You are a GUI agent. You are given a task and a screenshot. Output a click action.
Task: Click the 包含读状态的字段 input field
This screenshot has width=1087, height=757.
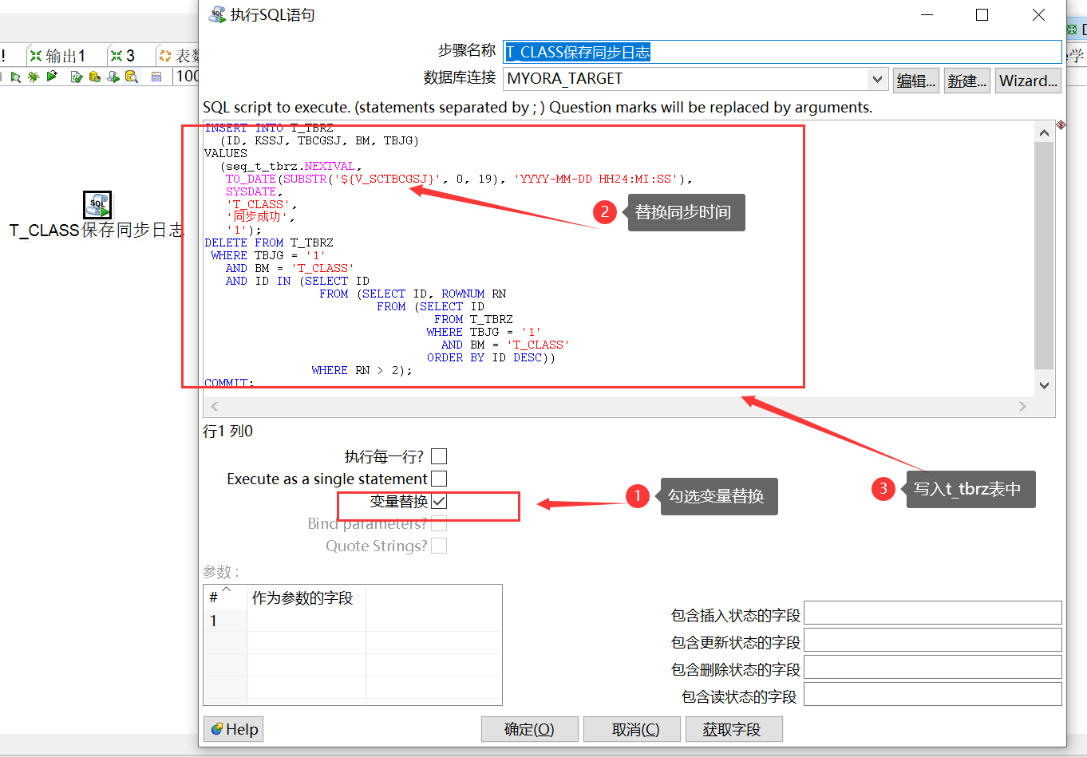point(933,694)
